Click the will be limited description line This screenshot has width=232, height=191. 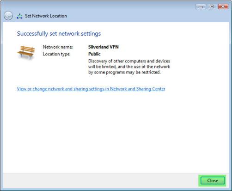pos(129,67)
